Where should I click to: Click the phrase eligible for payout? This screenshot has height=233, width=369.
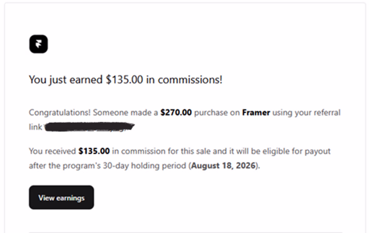click(296, 151)
